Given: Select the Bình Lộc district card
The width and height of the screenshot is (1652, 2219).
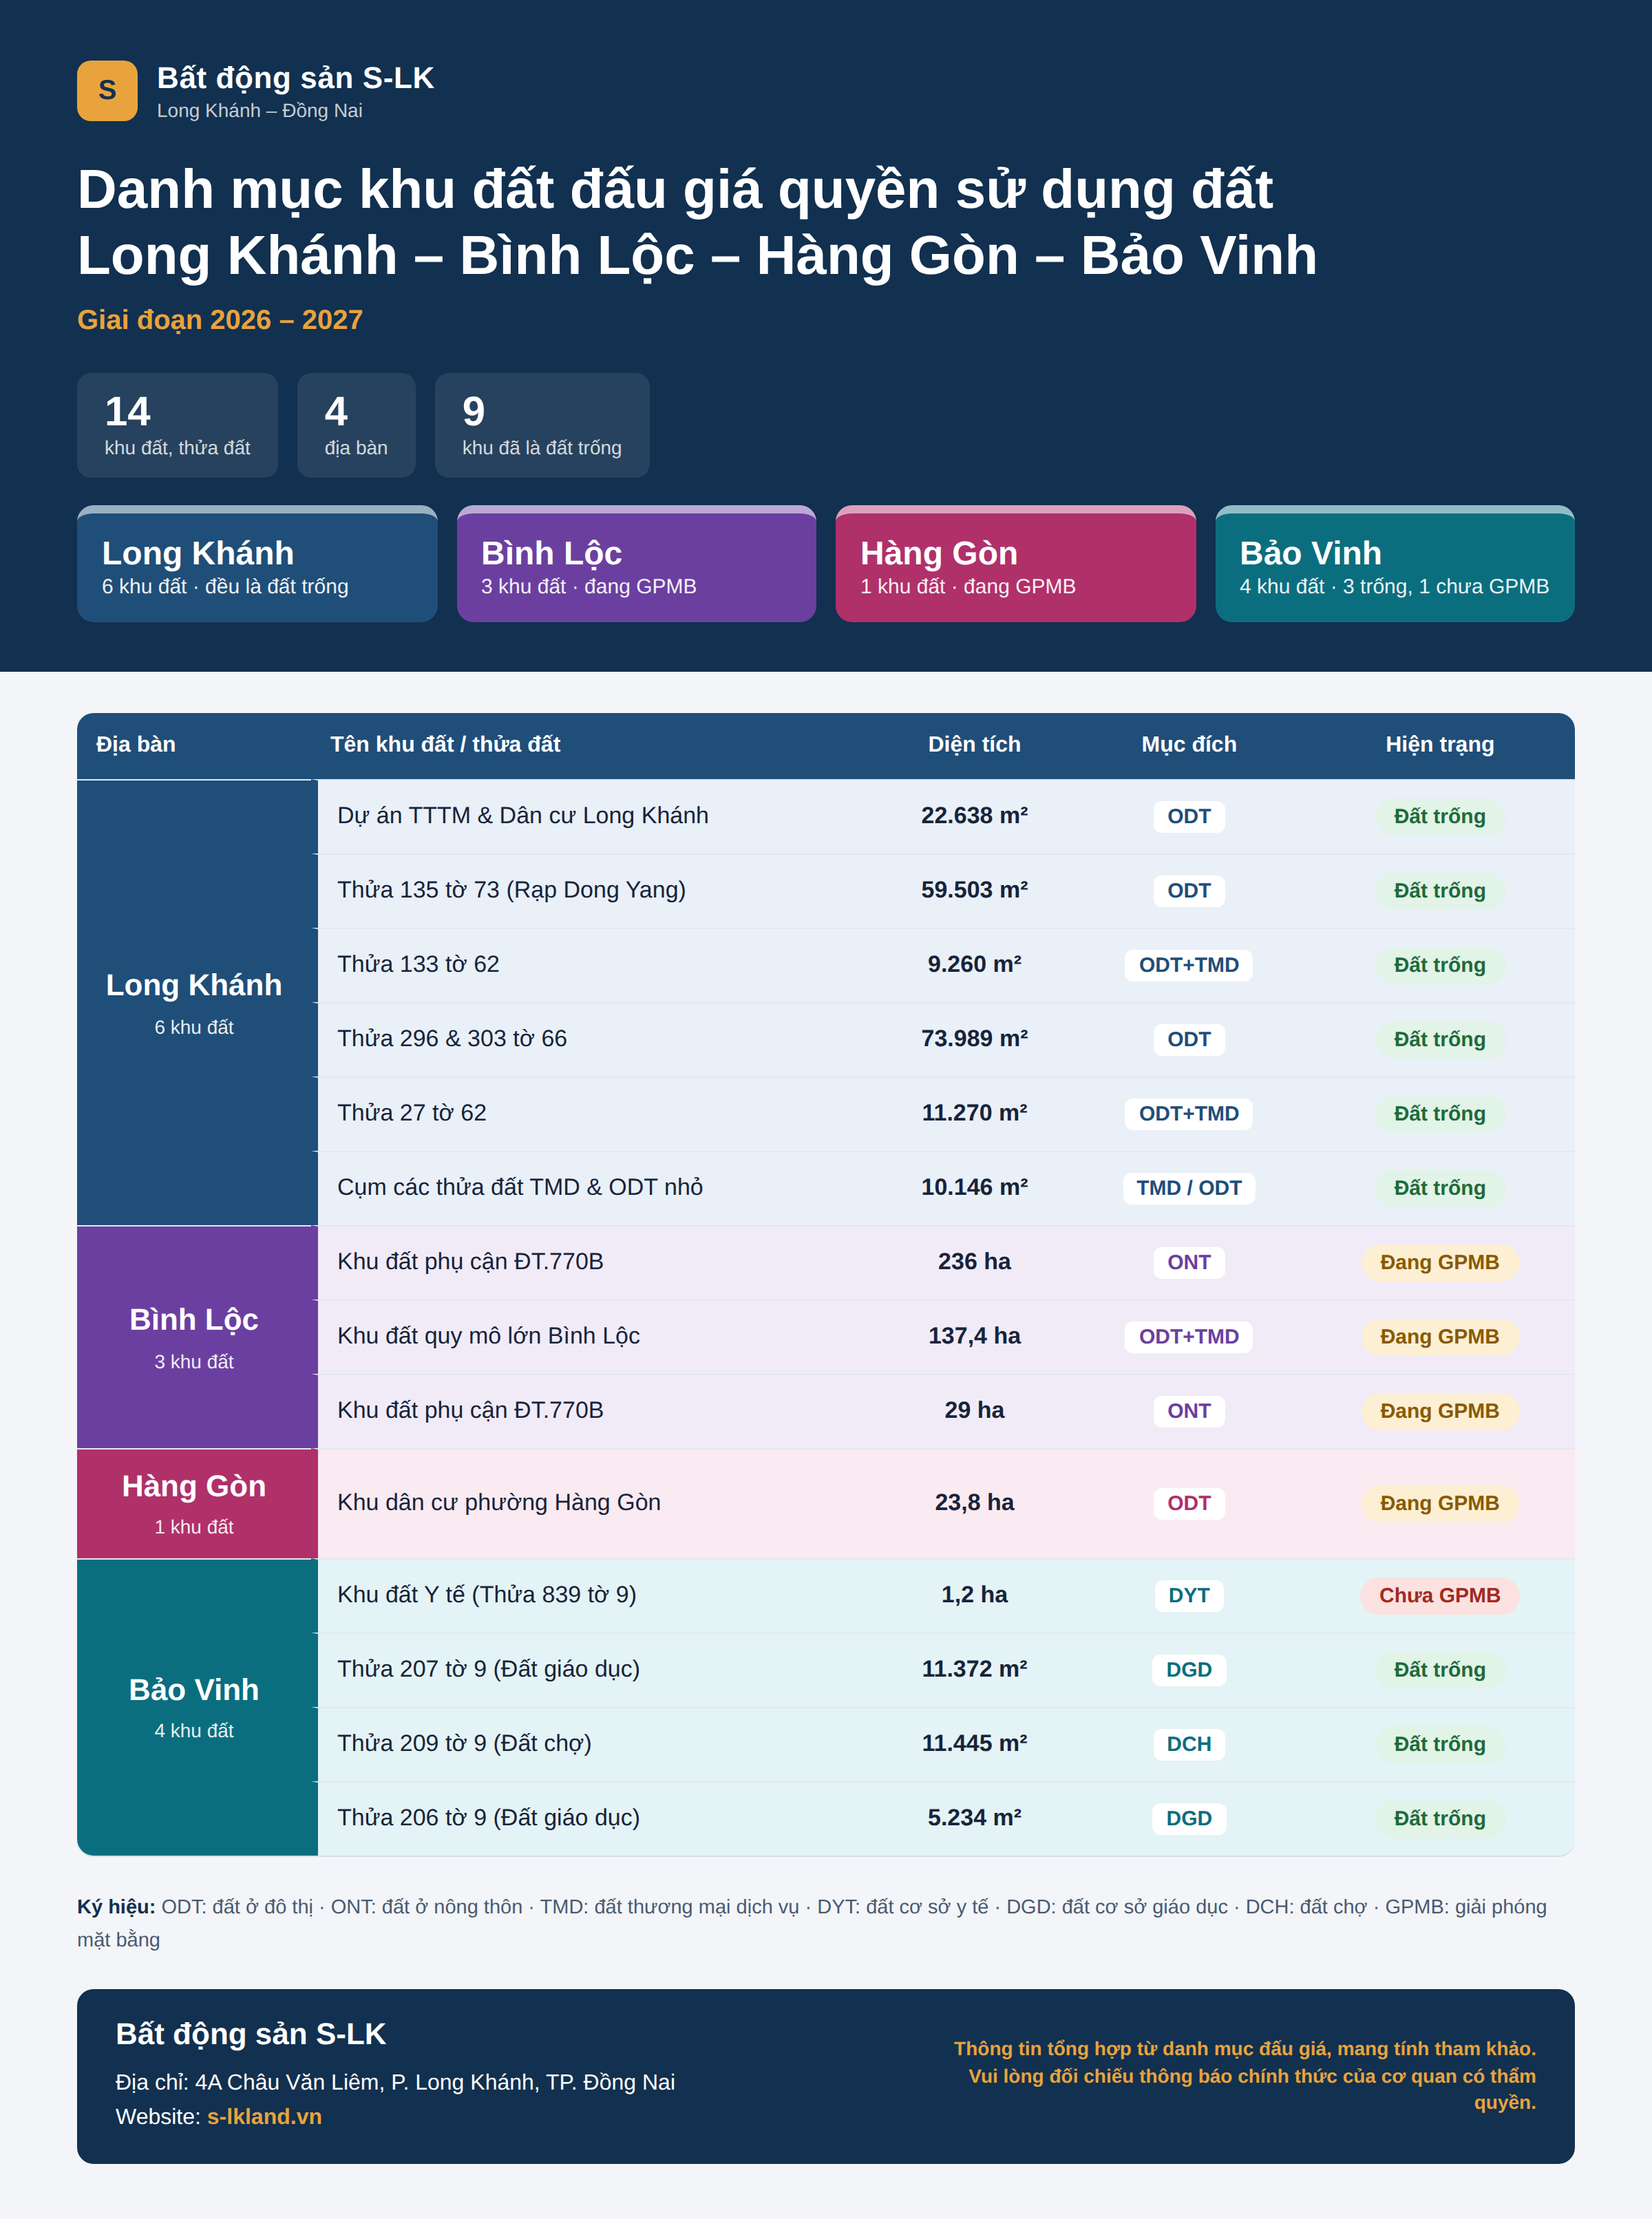Looking at the screenshot, I should (x=636, y=564).
